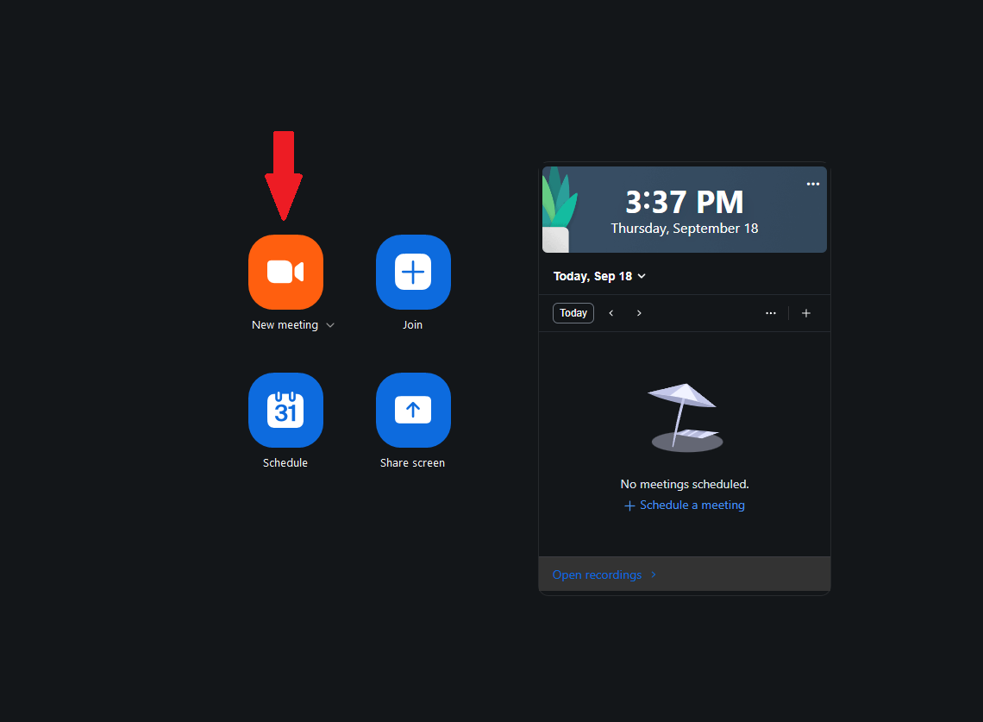Open the Schedule a meeting link
Viewport: 983px width, 722px height.
pyautogui.click(x=692, y=505)
